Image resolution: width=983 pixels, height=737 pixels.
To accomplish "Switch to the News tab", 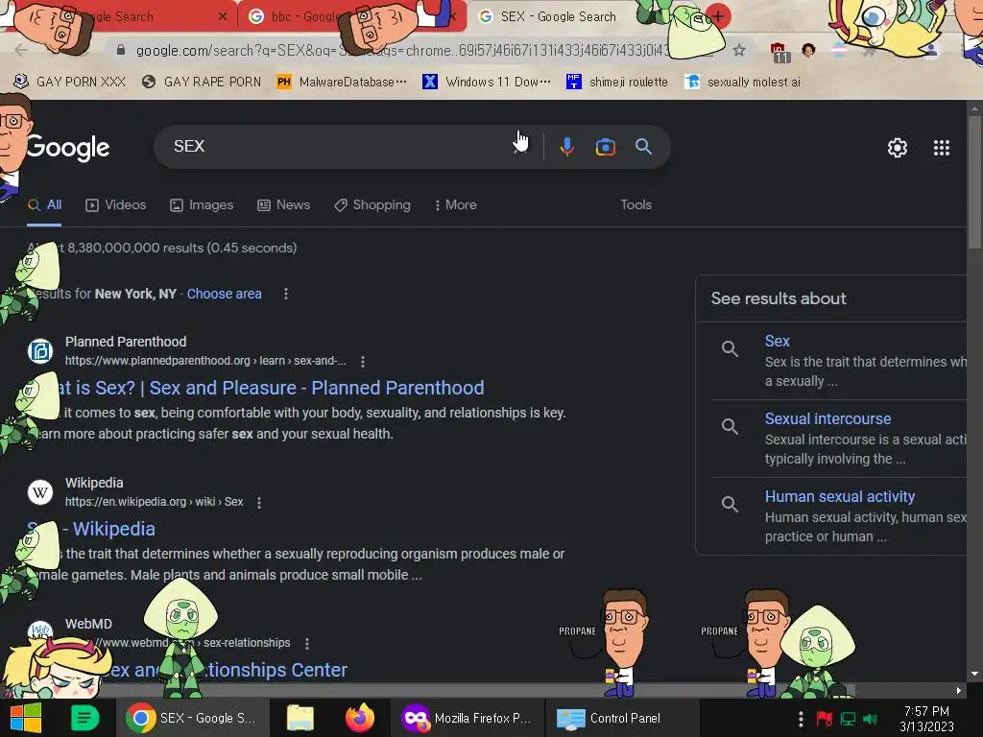I will tap(284, 205).
